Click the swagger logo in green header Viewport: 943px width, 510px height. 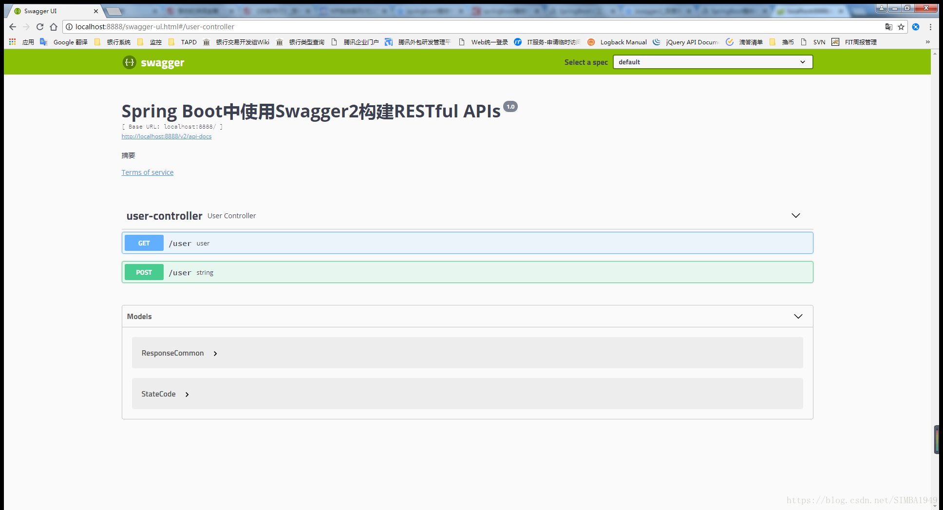[x=153, y=62]
